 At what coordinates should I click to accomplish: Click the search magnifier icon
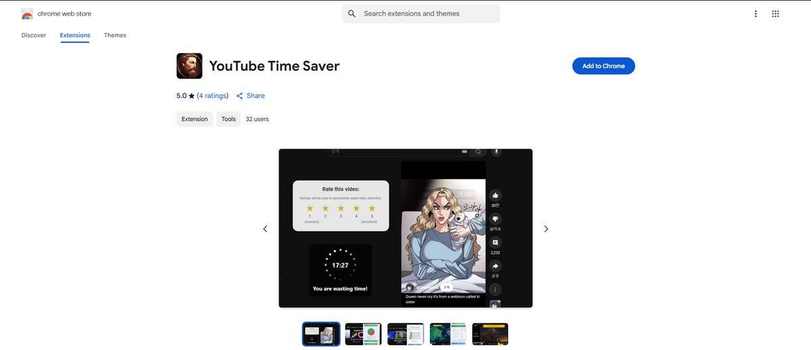click(x=351, y=14)
